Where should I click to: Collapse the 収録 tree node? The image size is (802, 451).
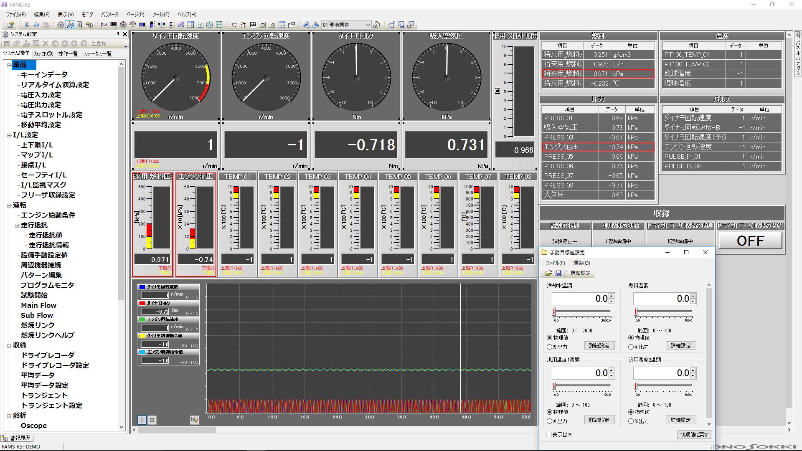pyautogui.click(x=9, y=346)
